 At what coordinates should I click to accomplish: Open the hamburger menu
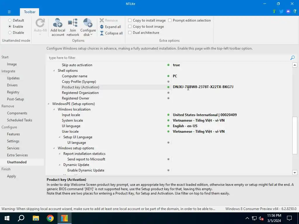9,12
